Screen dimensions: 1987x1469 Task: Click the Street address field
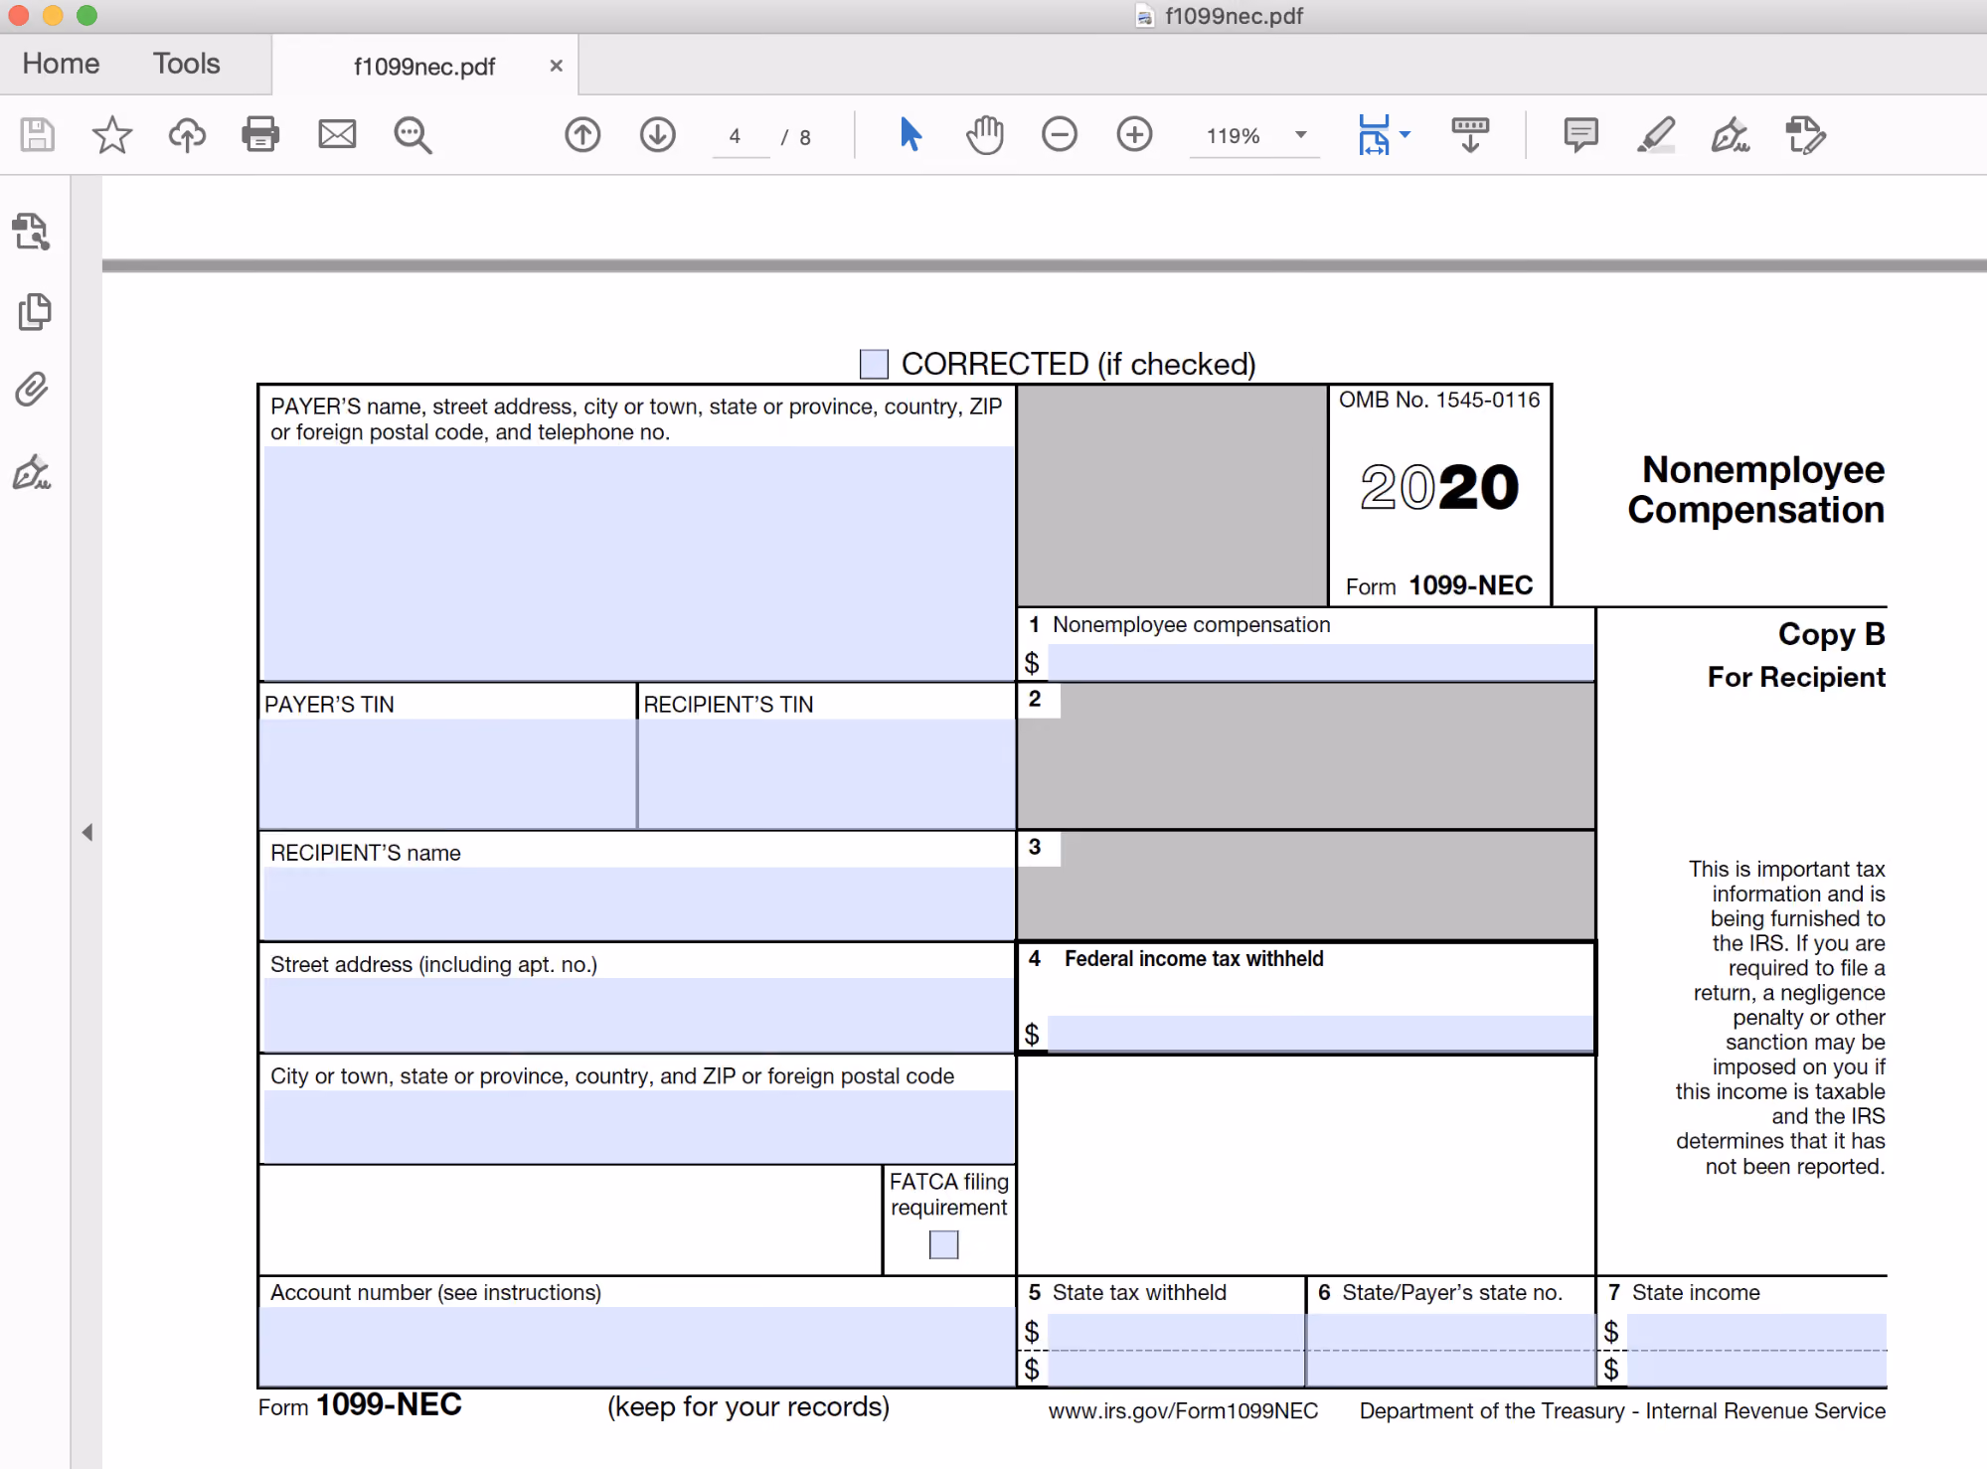pyautogui.click(x=637, y=1014)
